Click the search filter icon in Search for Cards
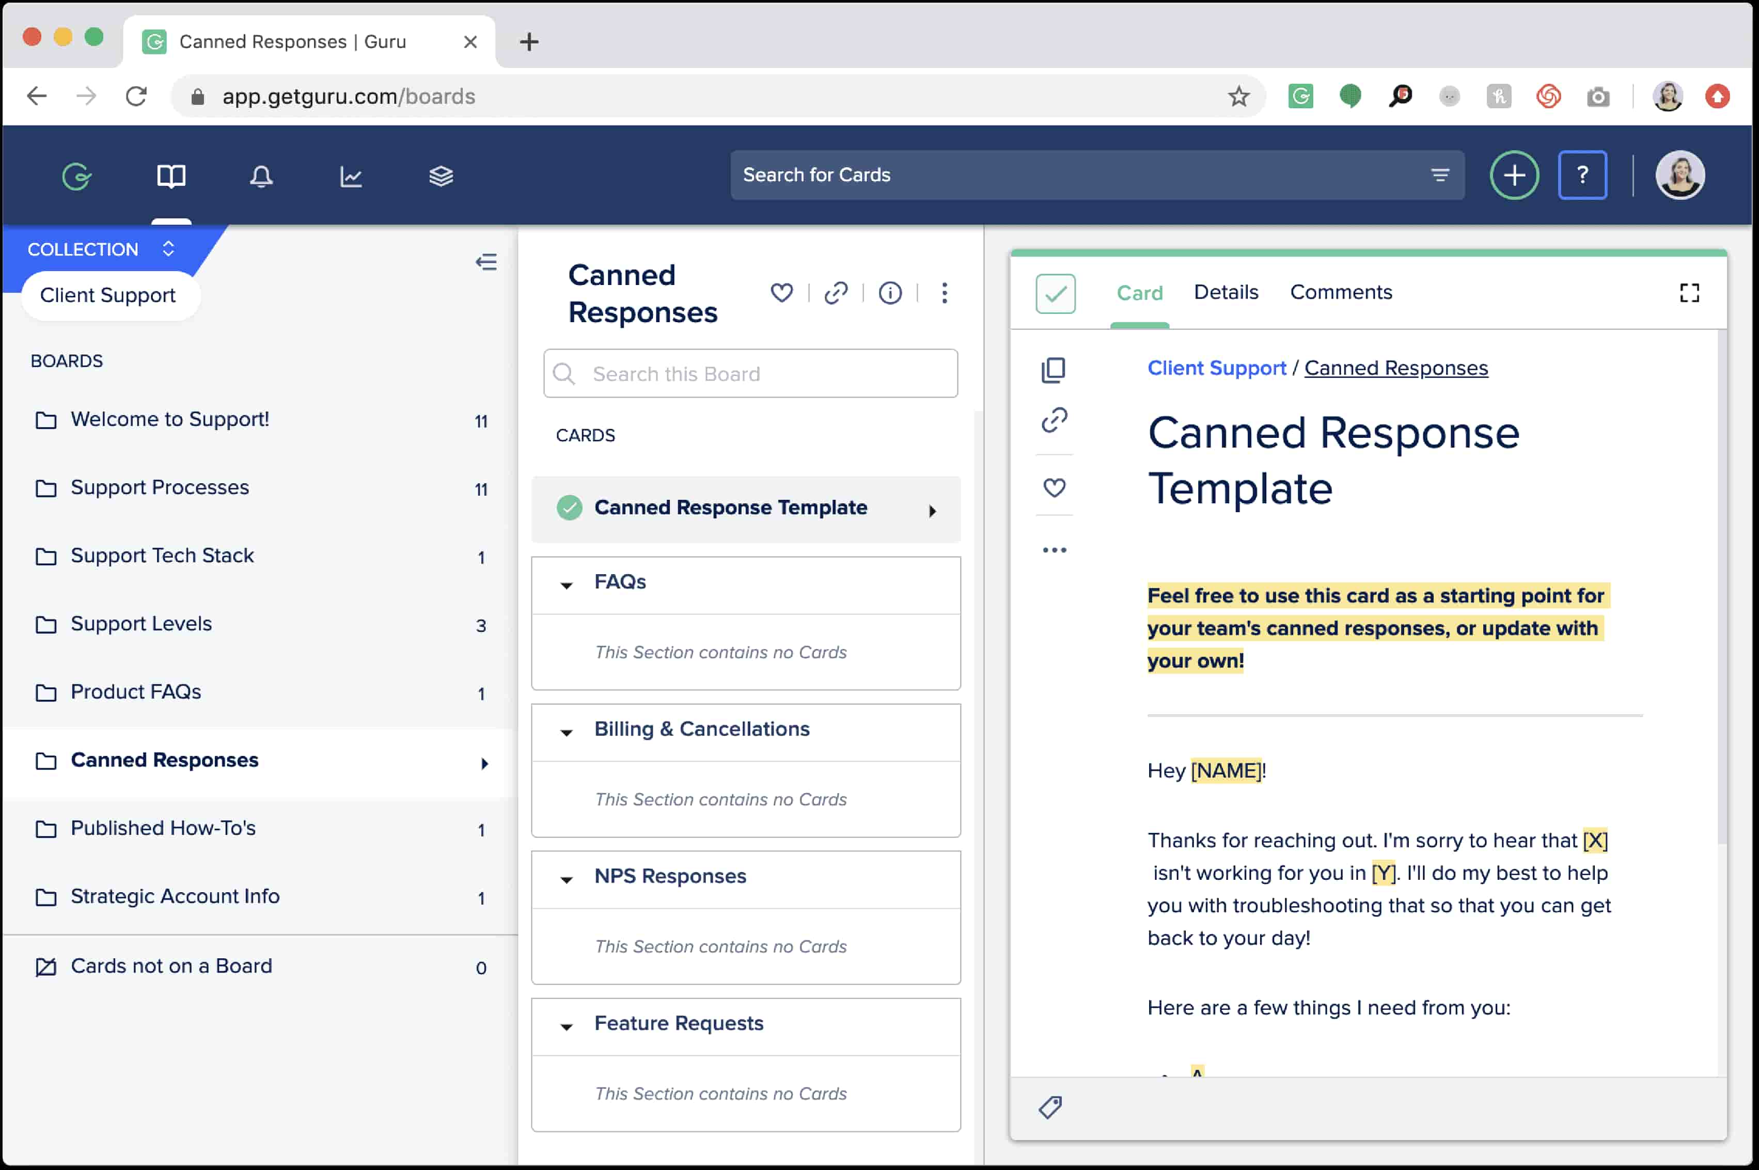Screen dimensions: 1759x1170 [1440, 176]
